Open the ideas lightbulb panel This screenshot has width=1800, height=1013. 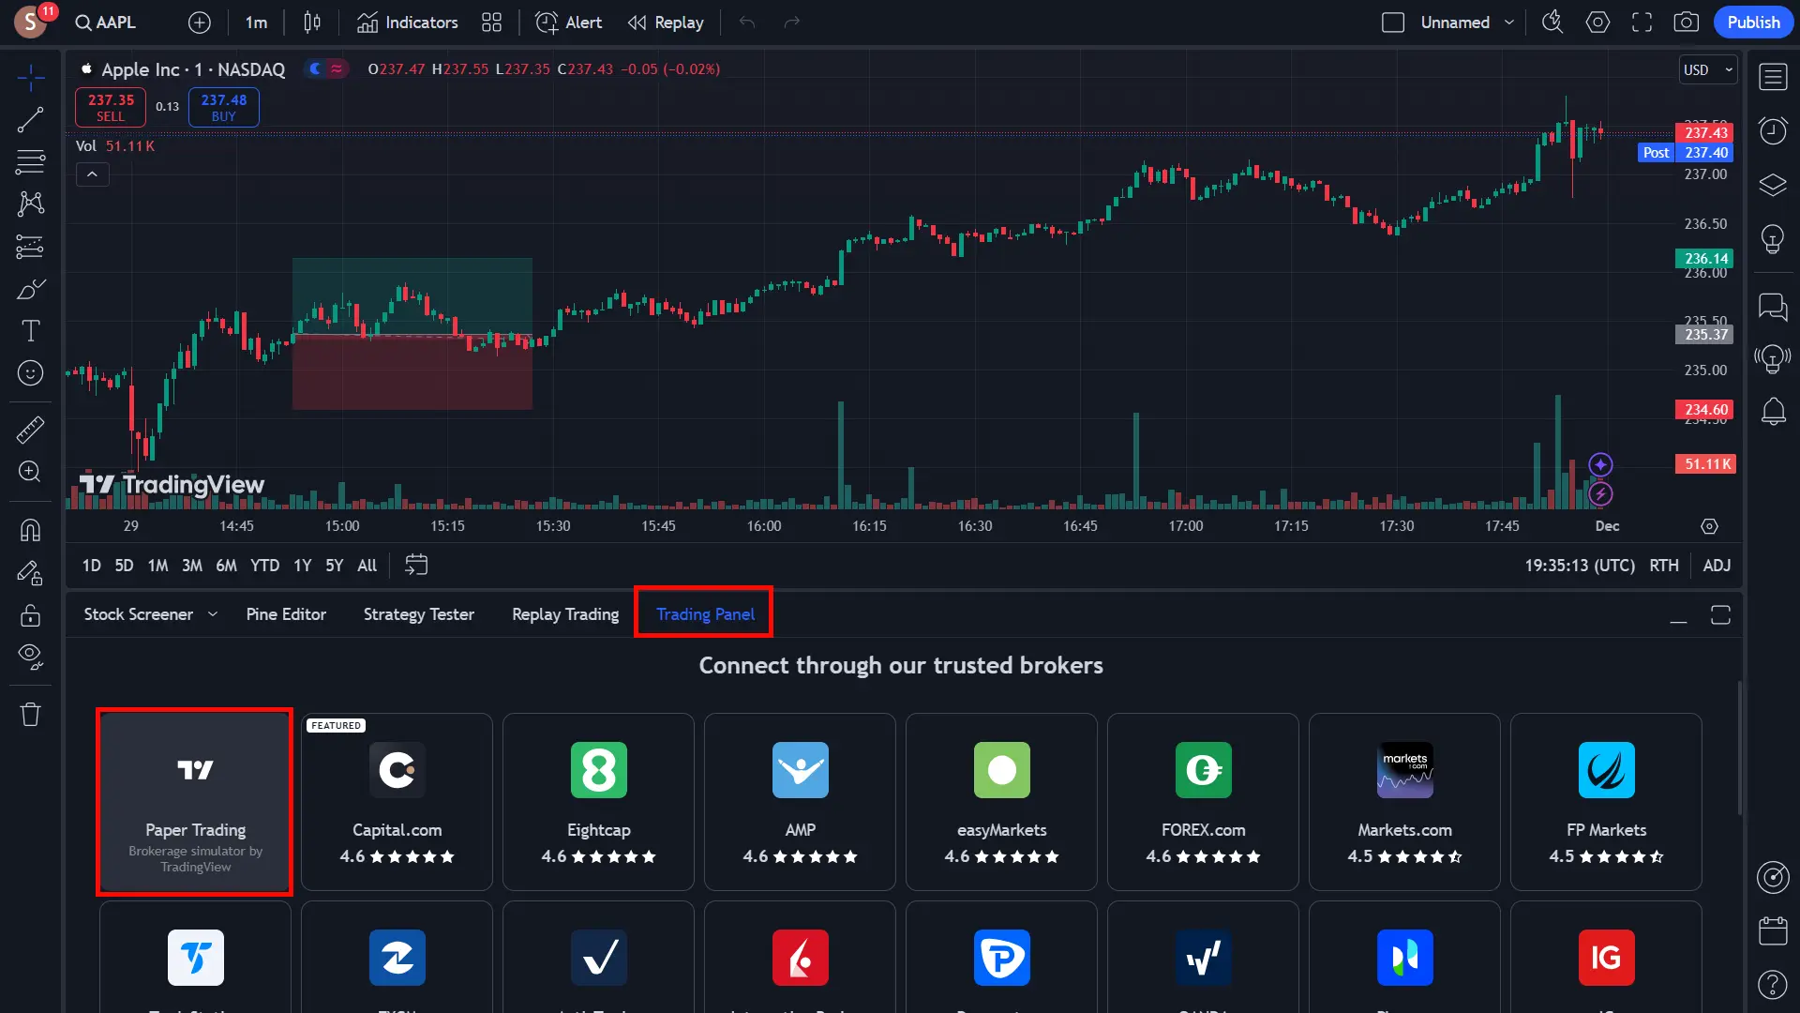1773,238
